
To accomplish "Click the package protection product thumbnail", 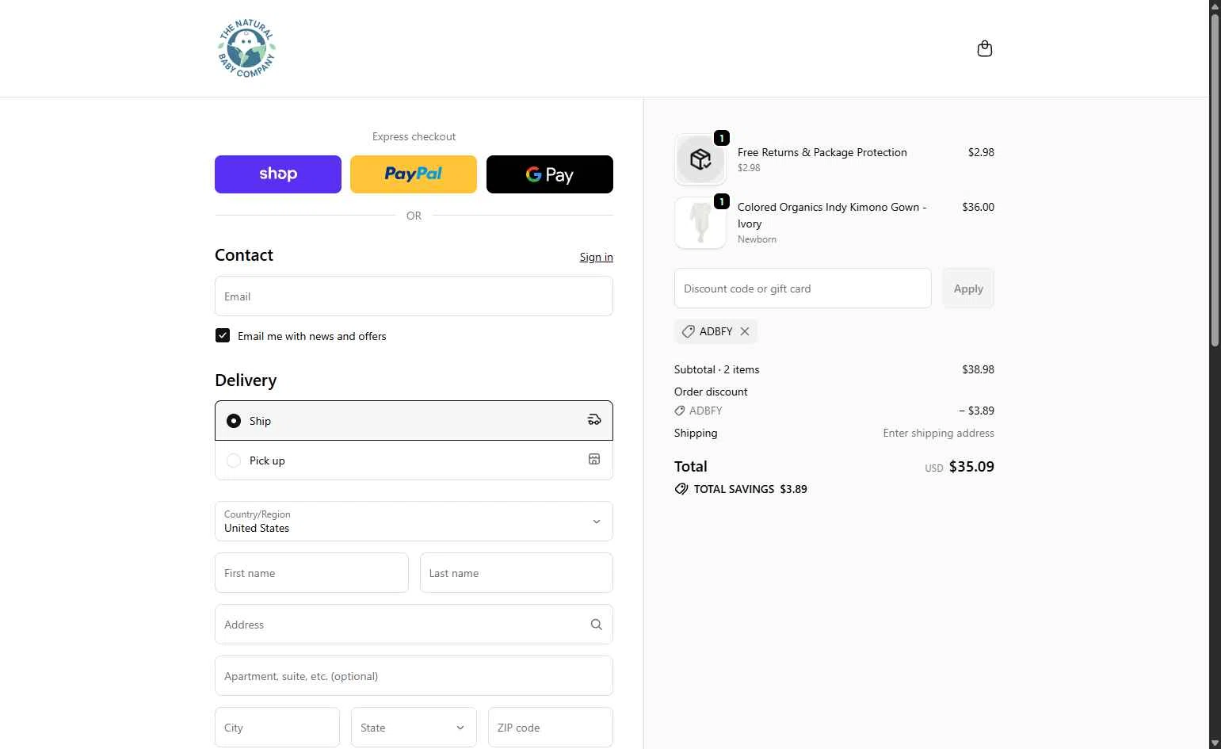I will pyautogui.click(x=700, y=159).
